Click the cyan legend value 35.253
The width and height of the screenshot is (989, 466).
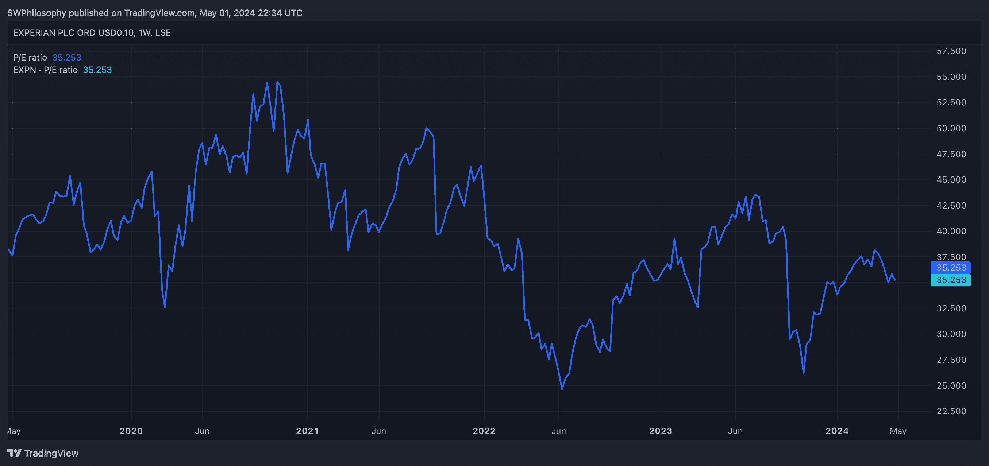coord(97,70)
